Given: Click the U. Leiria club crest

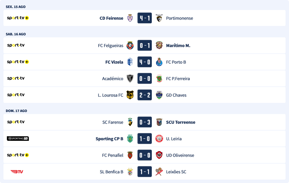Looking at the screenshot, I should coord(159,139).
